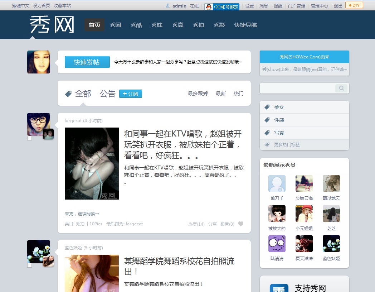Toggle the heart like on largecat's post
Screen dimensions: 375x292
pos(240,224)
